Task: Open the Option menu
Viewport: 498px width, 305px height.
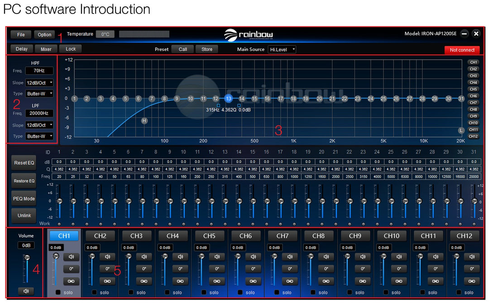Action: (44, 34)
